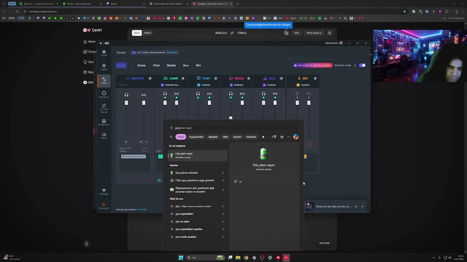Open MASTER channel settings gear
The image size is (467, 262).
[x=150, y=78]
